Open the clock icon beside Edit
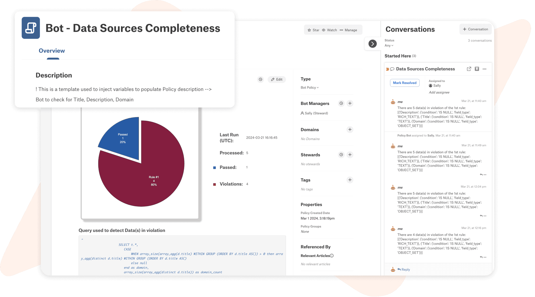This screenshot has height=297, width=535. click(x=260, y=79)
